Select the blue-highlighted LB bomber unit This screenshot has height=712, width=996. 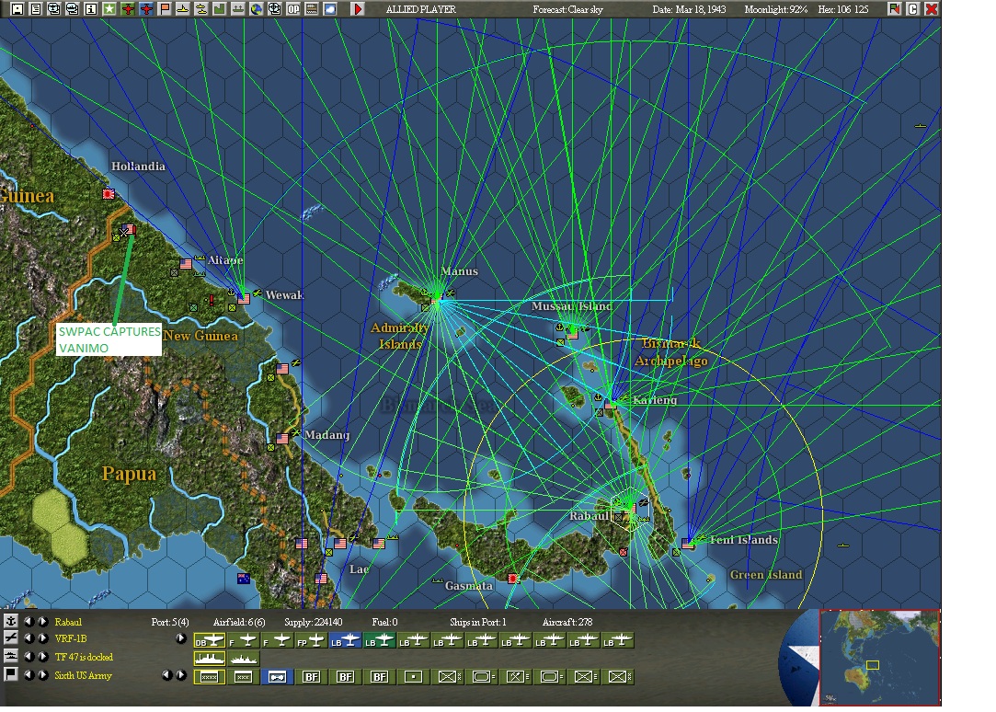(346, 641)
